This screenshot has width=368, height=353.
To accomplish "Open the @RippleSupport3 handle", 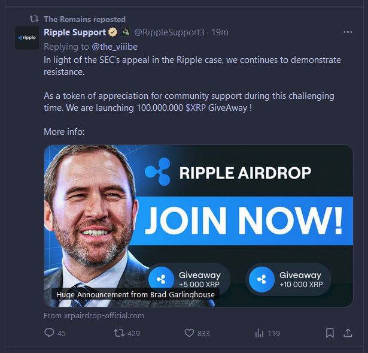I will click(x=169, y=32).
